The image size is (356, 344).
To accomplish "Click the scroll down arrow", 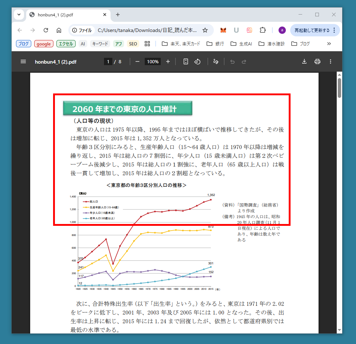I will [339, 330].
